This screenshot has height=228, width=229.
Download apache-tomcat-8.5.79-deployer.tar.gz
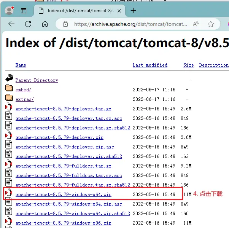[x=64, y=109]
